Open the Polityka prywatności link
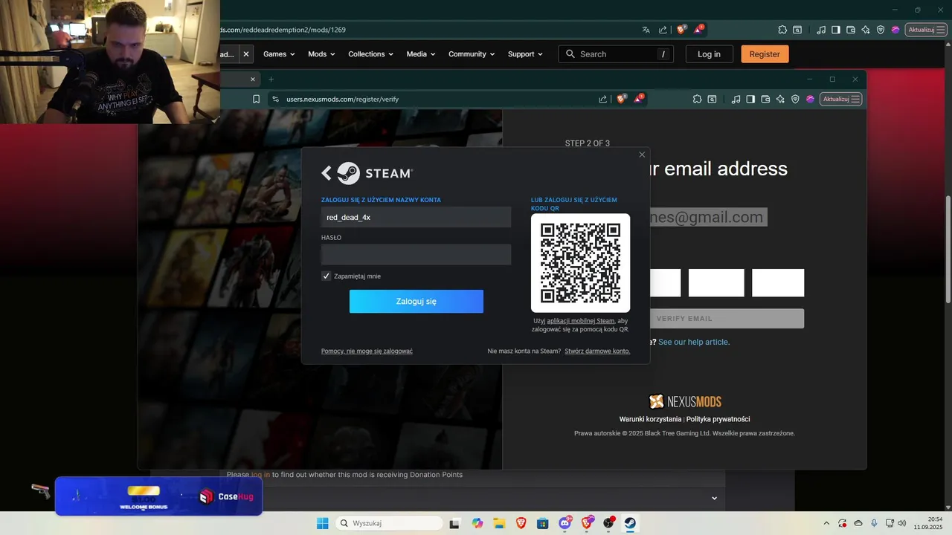The width and height of the screenshot is (952, 535). point(718,419)
